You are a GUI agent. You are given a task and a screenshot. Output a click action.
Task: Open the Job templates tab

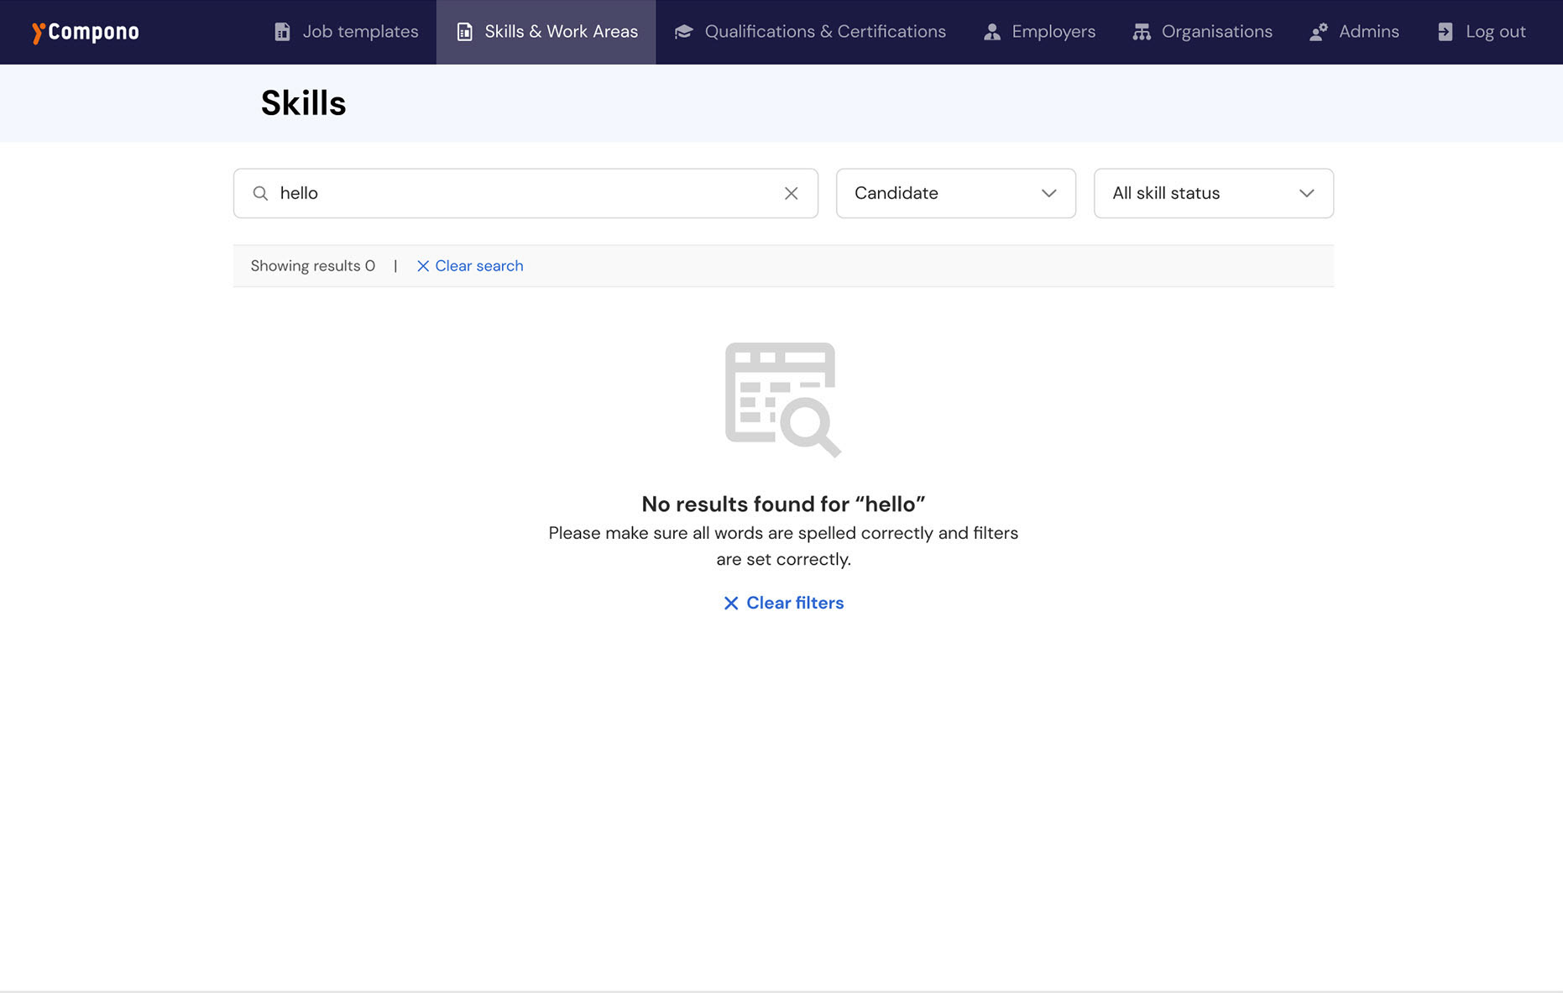(x=346, y=32)
